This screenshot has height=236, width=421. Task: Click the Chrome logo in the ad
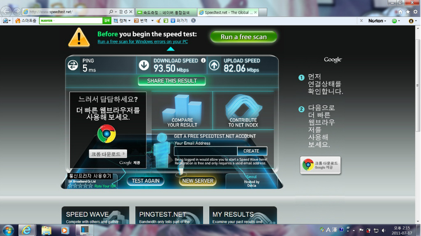click(106, 134)
